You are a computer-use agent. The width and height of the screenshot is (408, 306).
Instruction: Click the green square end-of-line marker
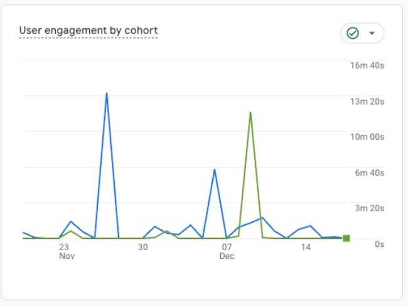(346, 238)
